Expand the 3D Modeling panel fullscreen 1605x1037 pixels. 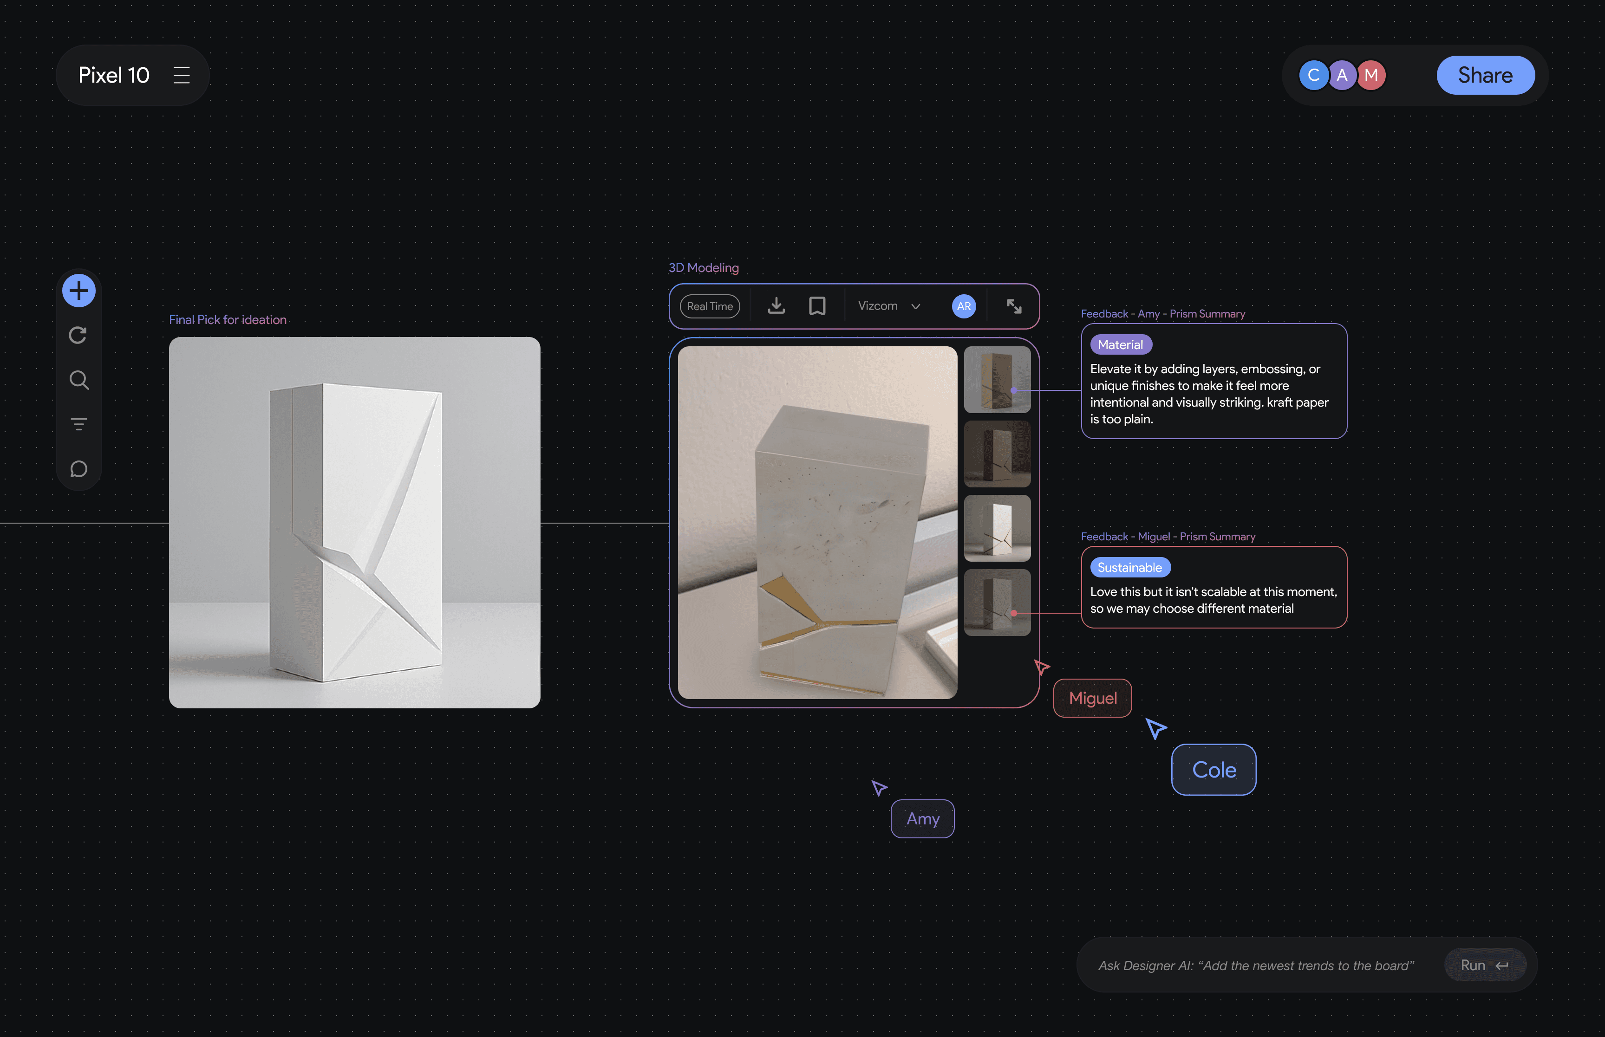point(1014,306)
